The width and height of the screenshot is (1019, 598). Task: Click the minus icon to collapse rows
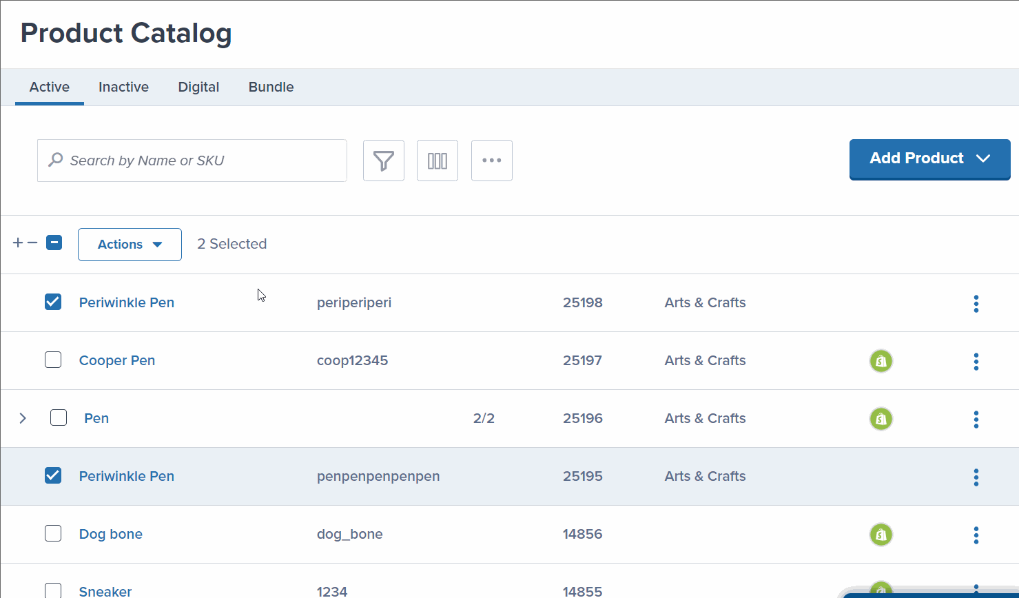pos(32,242)
